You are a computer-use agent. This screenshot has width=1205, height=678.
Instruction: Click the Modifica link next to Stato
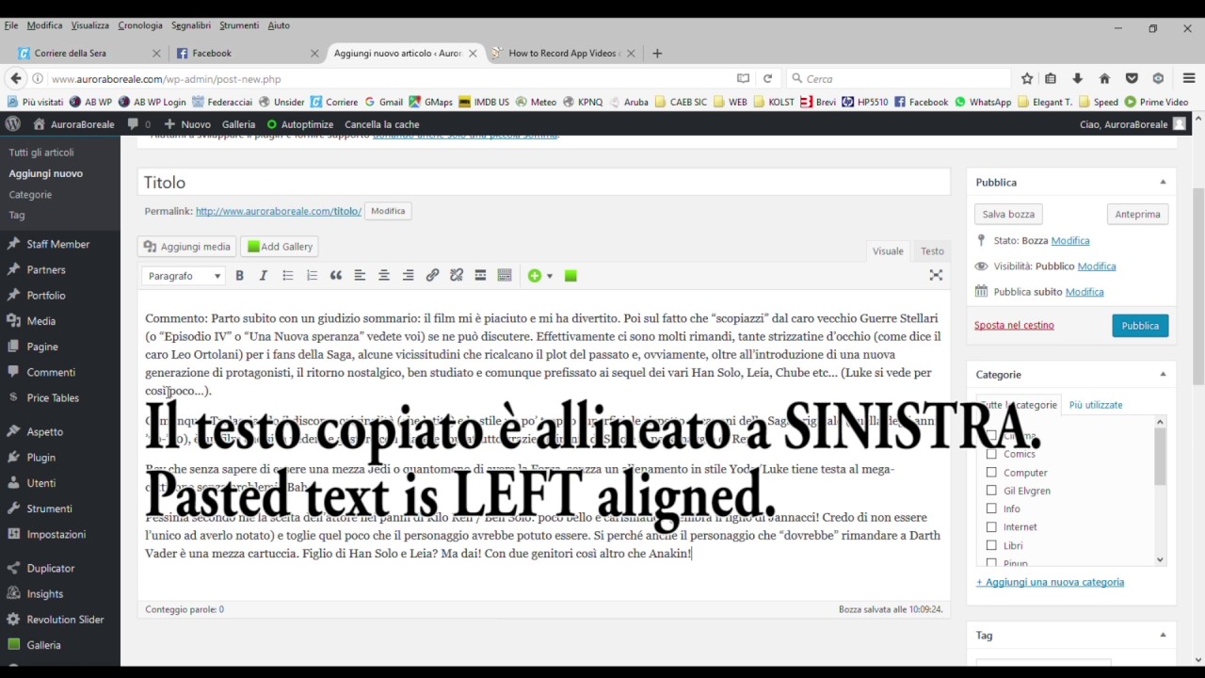coord(1070,240)
